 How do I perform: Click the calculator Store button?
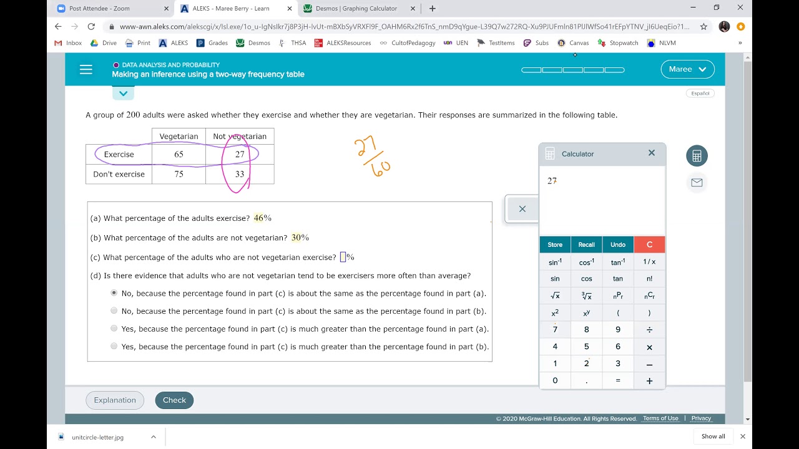tap(555, 244)
